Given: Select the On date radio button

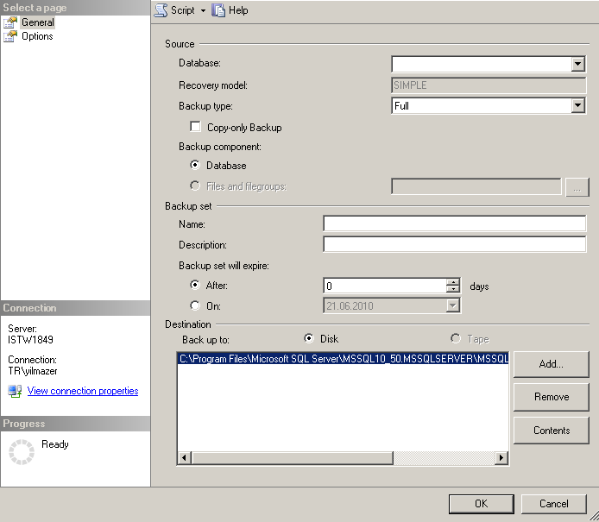Looking at the screenshot, I should (195, 305).
